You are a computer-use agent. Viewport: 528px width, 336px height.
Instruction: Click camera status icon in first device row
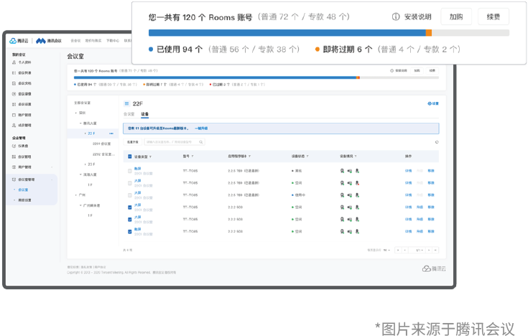tap(342, 171)
